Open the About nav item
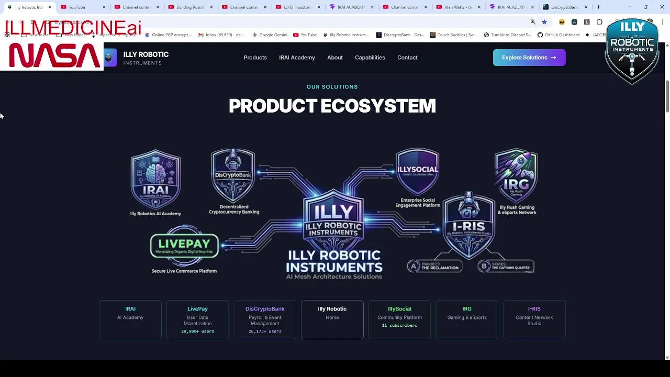This screenshot has width=670, height=377. [335, 58]
